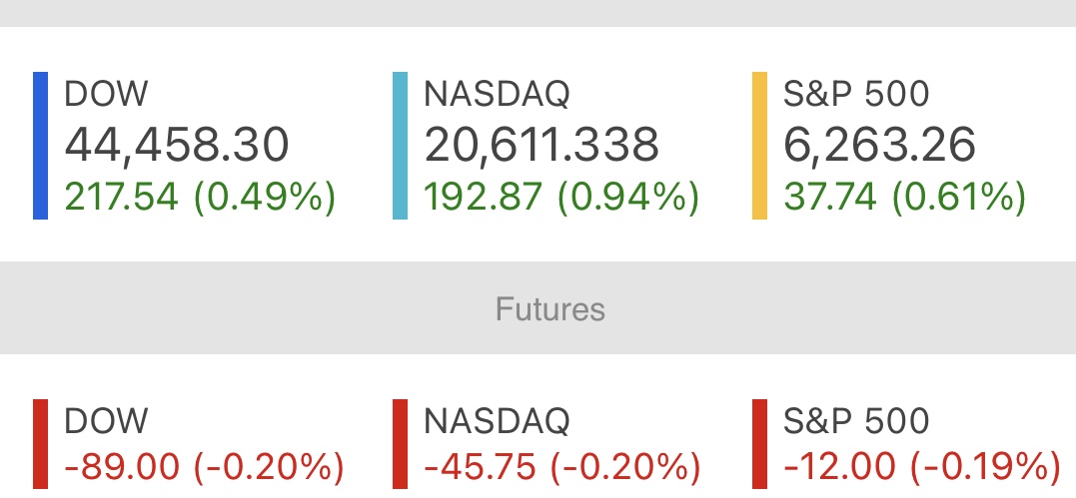Select S&P 500 value 6,263.26
This screenshot has height=498, width=1076.
(879, 145)
